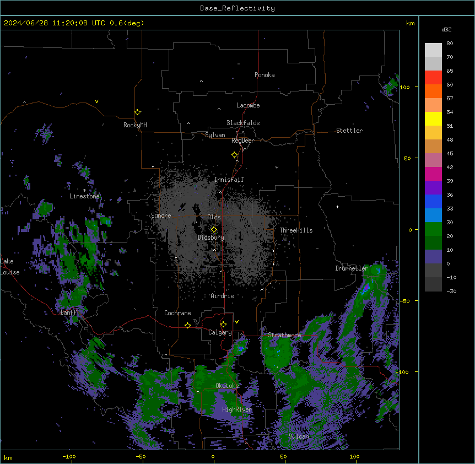The height and width of the screenshot is (464, 475).
Task: Click the yellow v marker northeast of Calgary
Action: coord(236,322)
